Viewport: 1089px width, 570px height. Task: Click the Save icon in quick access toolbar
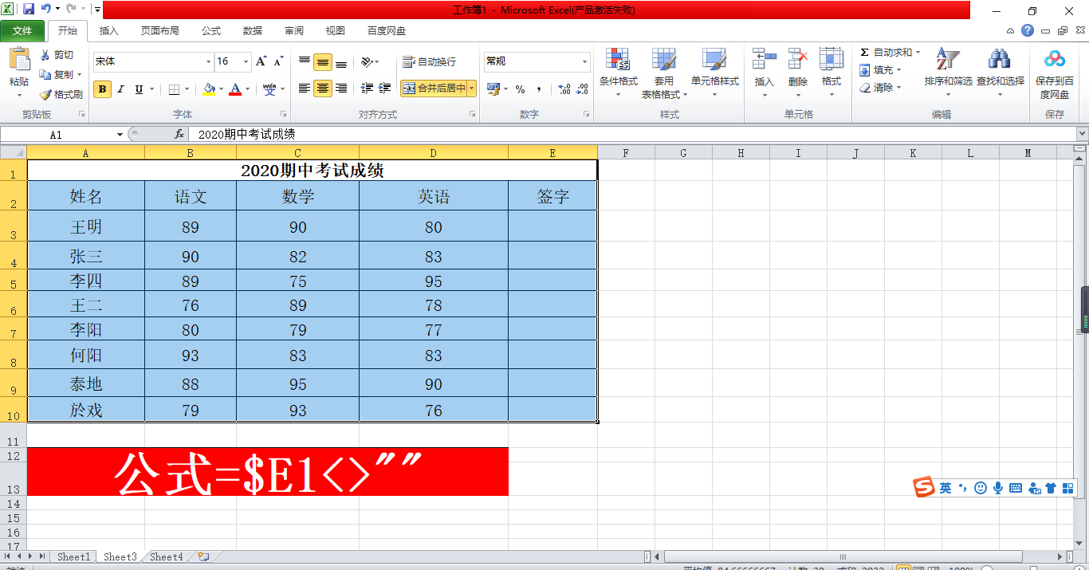pos(29,10)
